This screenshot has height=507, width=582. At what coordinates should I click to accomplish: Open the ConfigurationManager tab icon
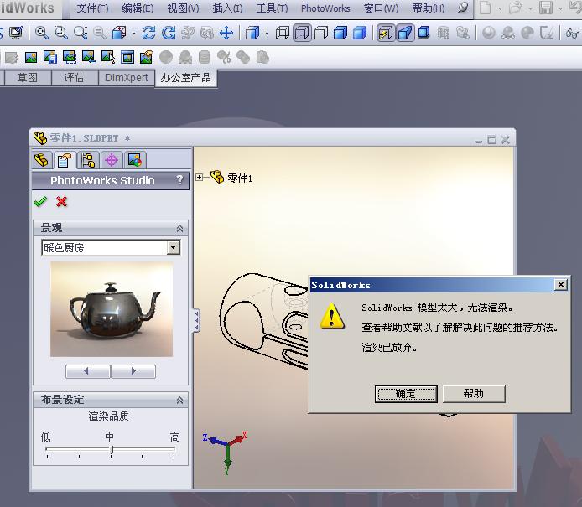(x=88, y=160)
